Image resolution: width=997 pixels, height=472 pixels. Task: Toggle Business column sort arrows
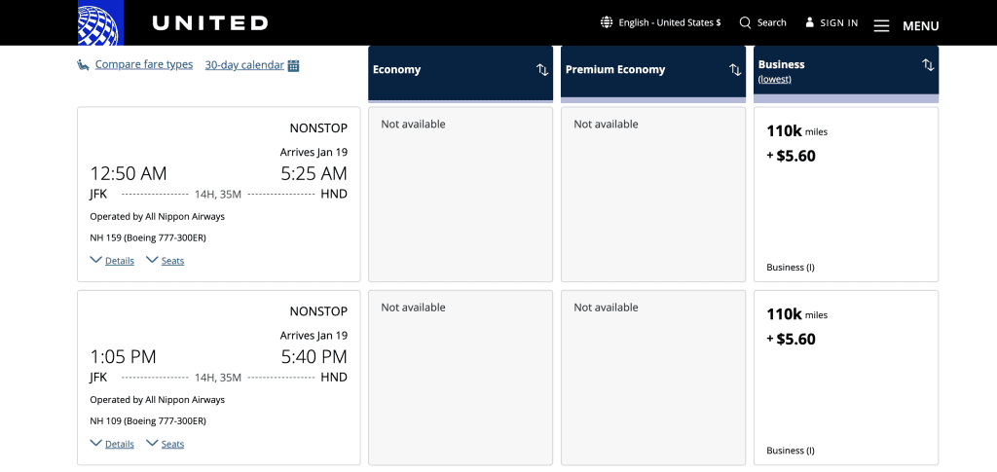click(x=928, y=64)
